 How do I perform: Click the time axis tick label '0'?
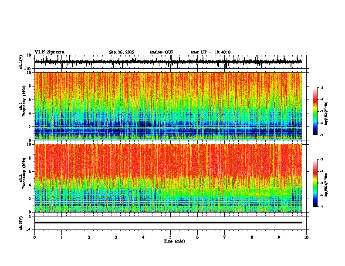(x=34, y=237)
